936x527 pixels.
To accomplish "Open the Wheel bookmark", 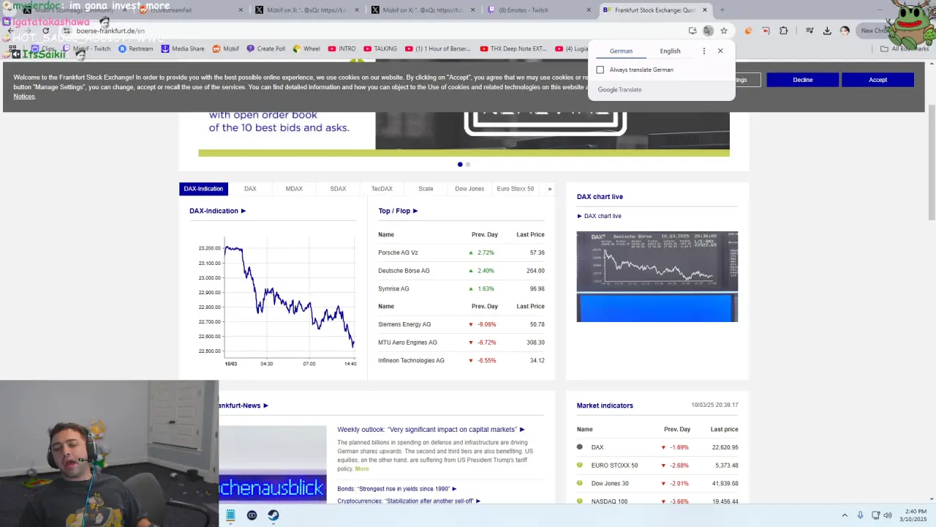I will pyautogui.click(x=306, y=49).
